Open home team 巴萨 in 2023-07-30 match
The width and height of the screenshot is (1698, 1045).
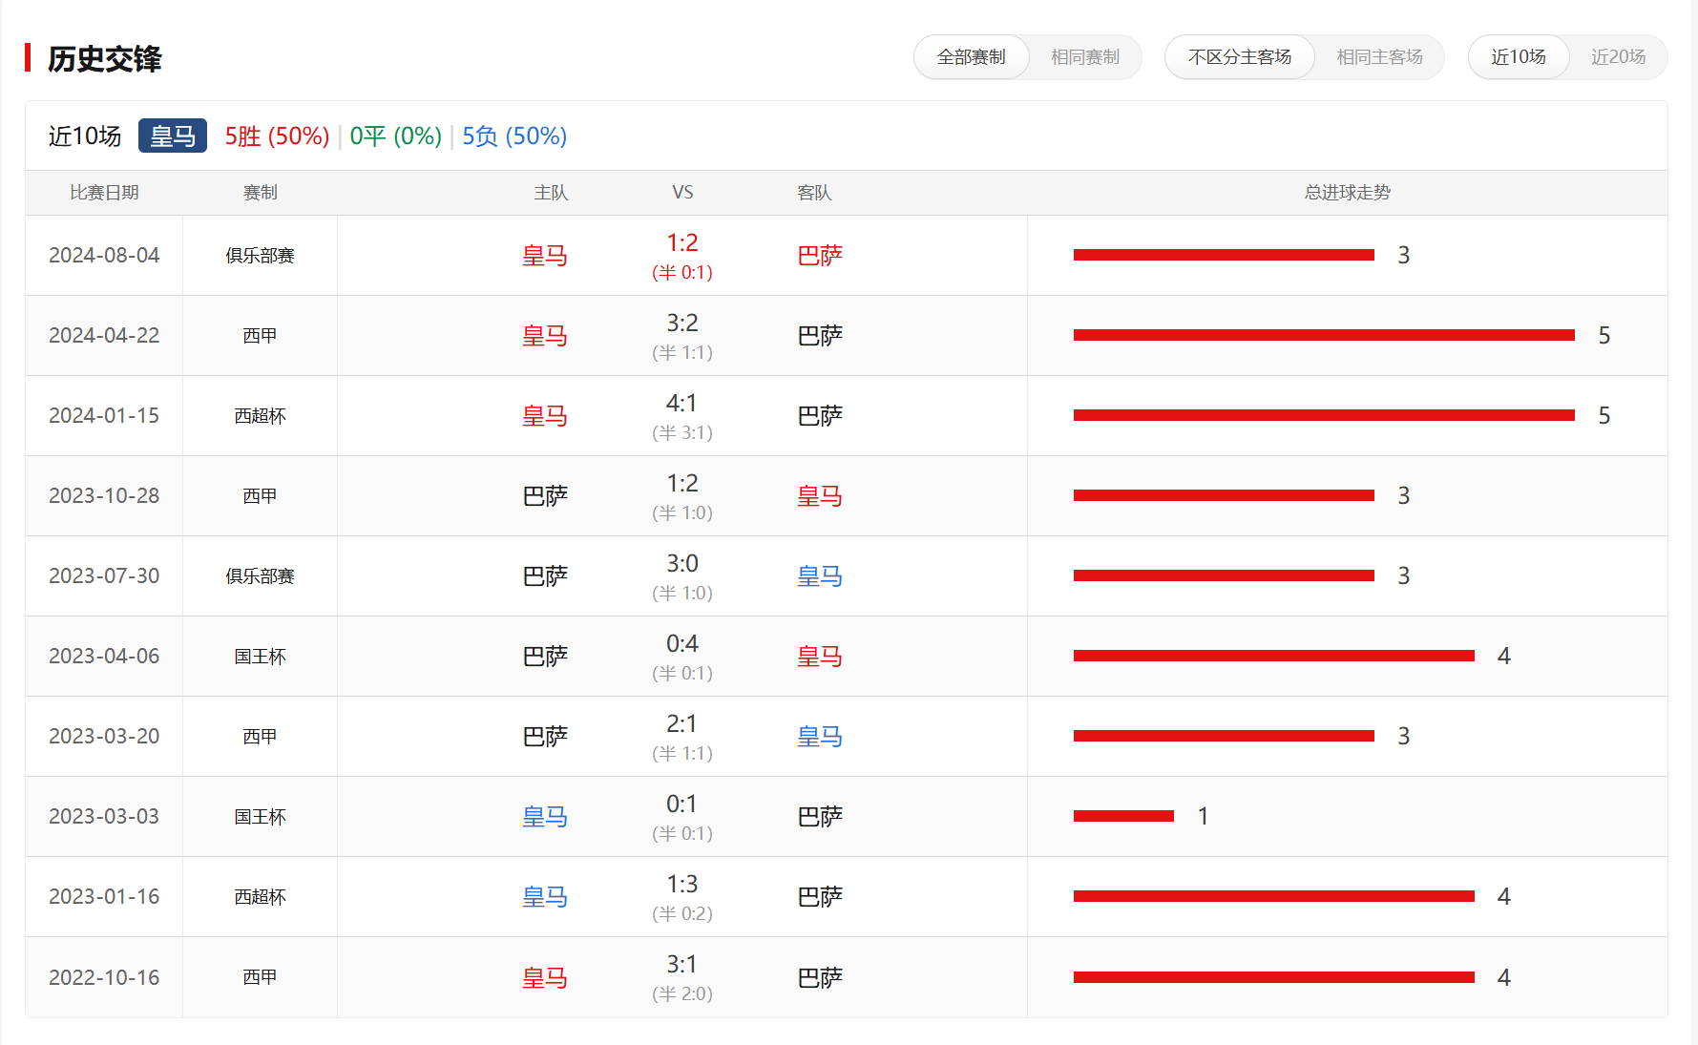click(545, 576)
